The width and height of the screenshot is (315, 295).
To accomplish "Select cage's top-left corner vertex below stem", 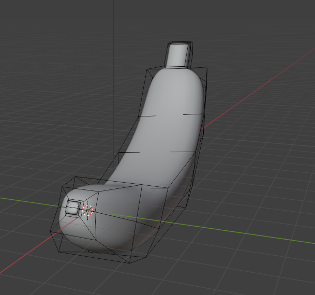I will [x=148, y=69].
